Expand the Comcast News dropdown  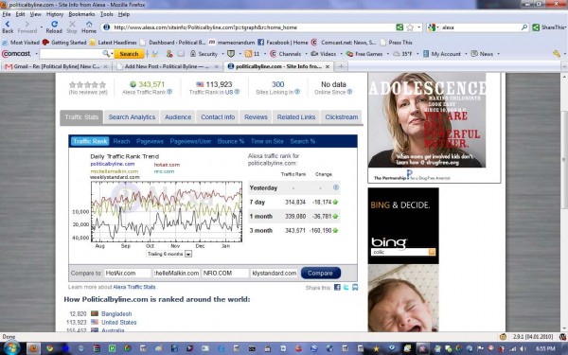(498, 54)
